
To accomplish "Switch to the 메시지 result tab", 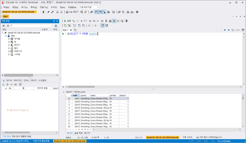I will coord(87,133).
